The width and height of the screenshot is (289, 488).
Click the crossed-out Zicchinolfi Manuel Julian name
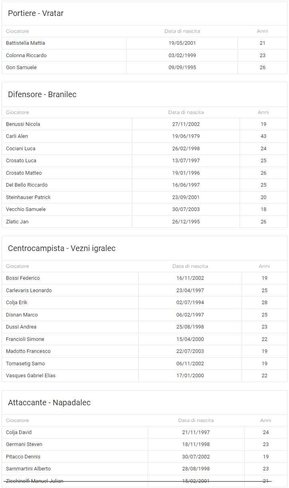pyautogui.click(x=35, y=481)
